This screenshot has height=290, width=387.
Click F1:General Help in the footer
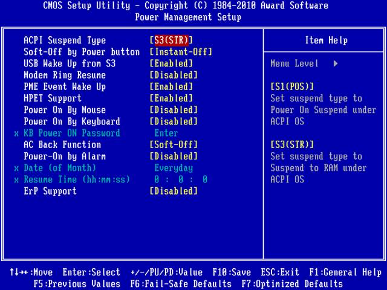[x=345, y=272]
